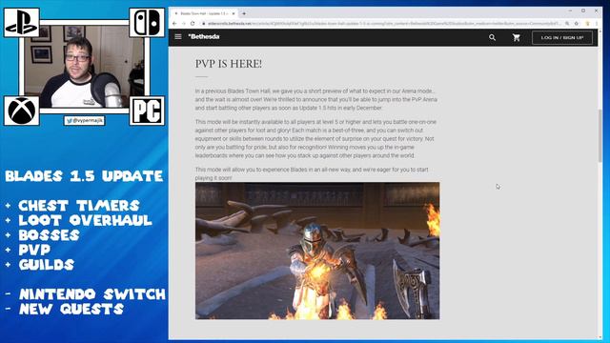The width and height of the screenshot is (610, 343).
Task: Open the Bethesda hamburger menu
Action: point(178,36)
